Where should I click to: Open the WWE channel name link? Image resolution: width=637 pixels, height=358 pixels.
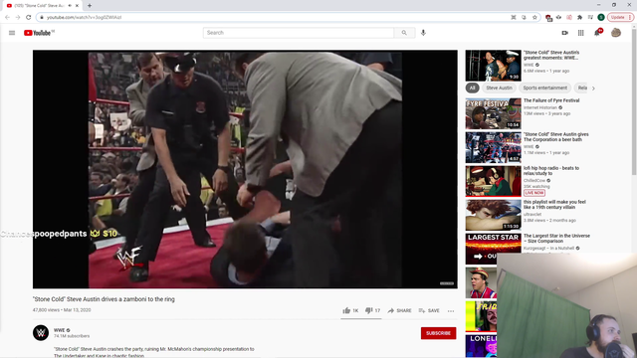(60, 330)
